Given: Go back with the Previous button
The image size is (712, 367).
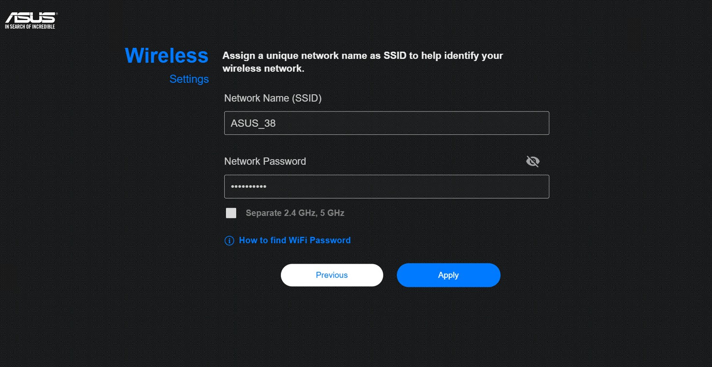Looking at the screenshot, I should (x=332, y=275).
